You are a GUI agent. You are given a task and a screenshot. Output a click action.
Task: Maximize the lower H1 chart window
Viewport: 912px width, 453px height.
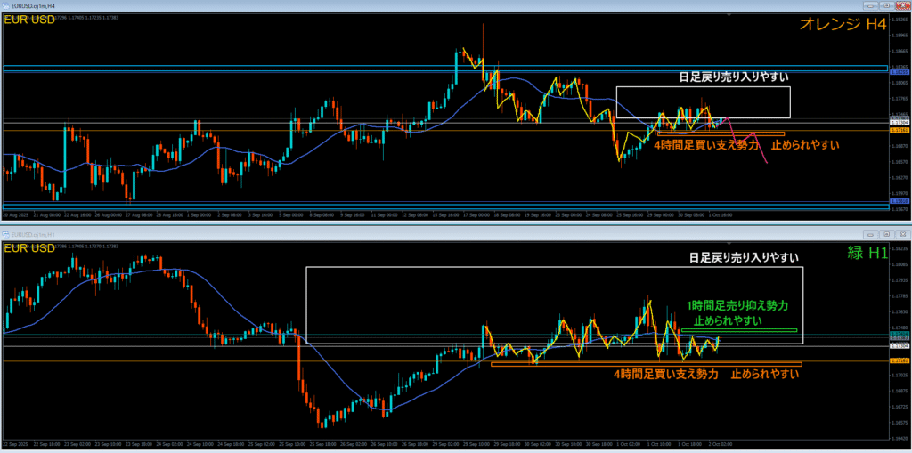pyautogui.click(x=889, y=234)
